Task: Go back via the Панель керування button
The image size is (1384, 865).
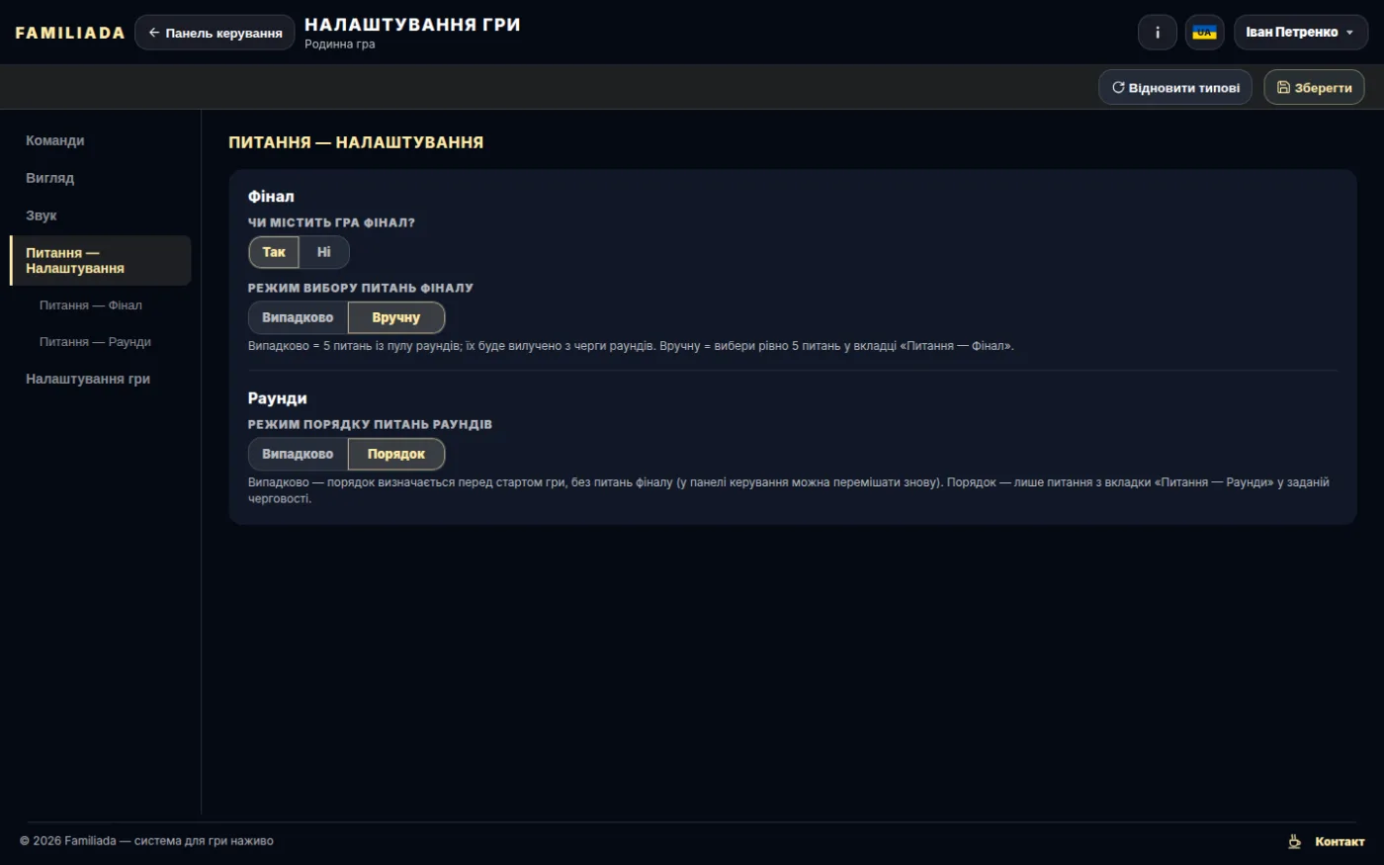Action: 215,33
